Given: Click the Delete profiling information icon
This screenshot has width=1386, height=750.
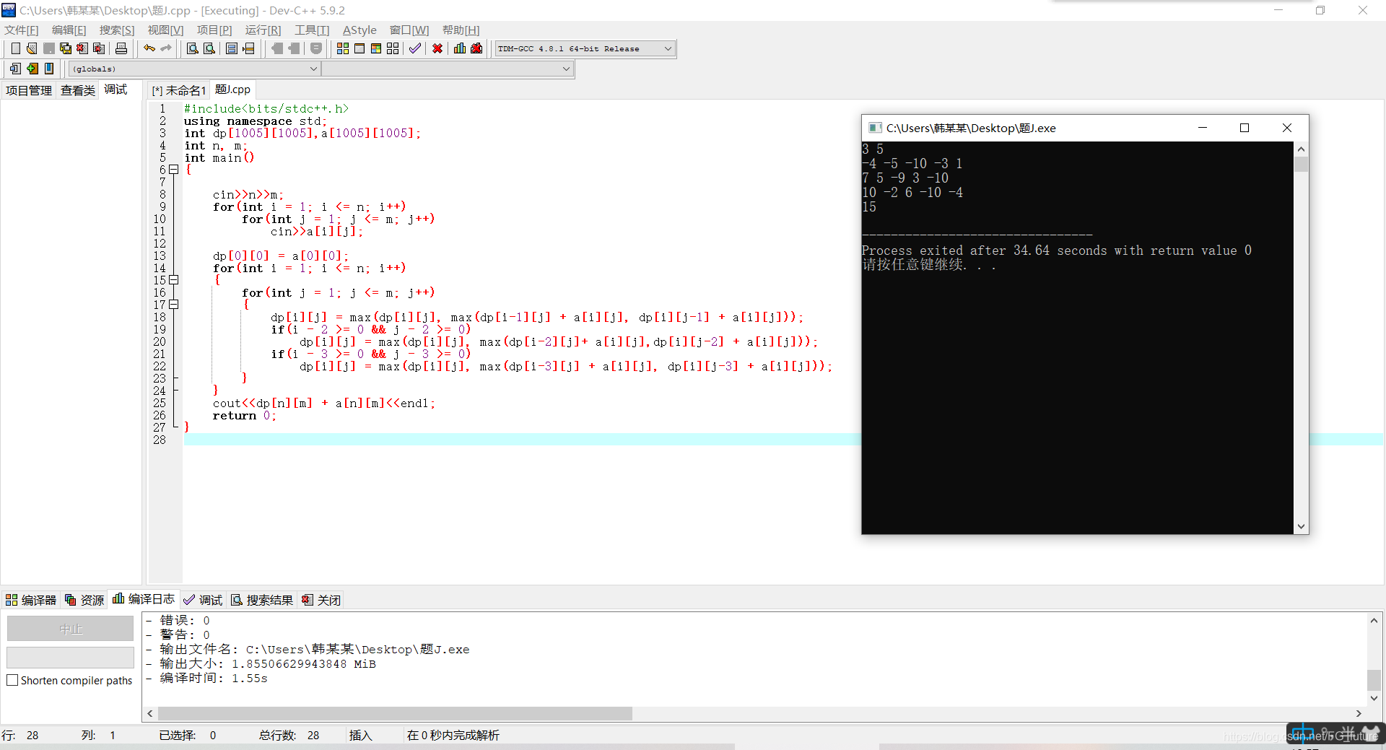Looking at the screenshot, I should click(x=476, y=48).
